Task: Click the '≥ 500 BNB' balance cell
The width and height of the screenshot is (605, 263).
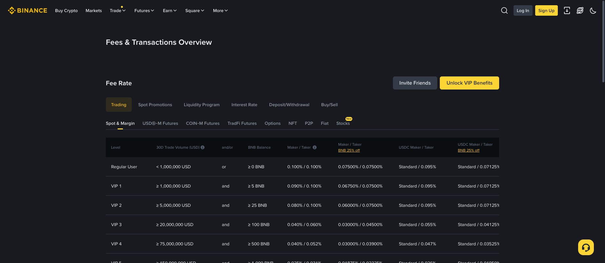Action: point(259,244)
